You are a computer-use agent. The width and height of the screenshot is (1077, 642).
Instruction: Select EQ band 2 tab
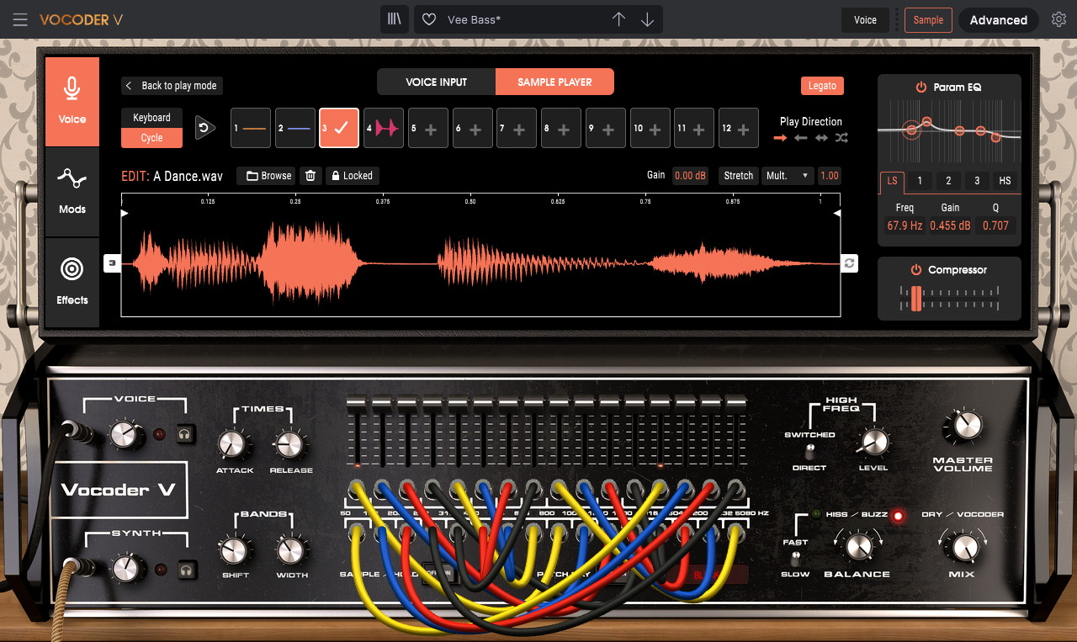click(948, 181)
